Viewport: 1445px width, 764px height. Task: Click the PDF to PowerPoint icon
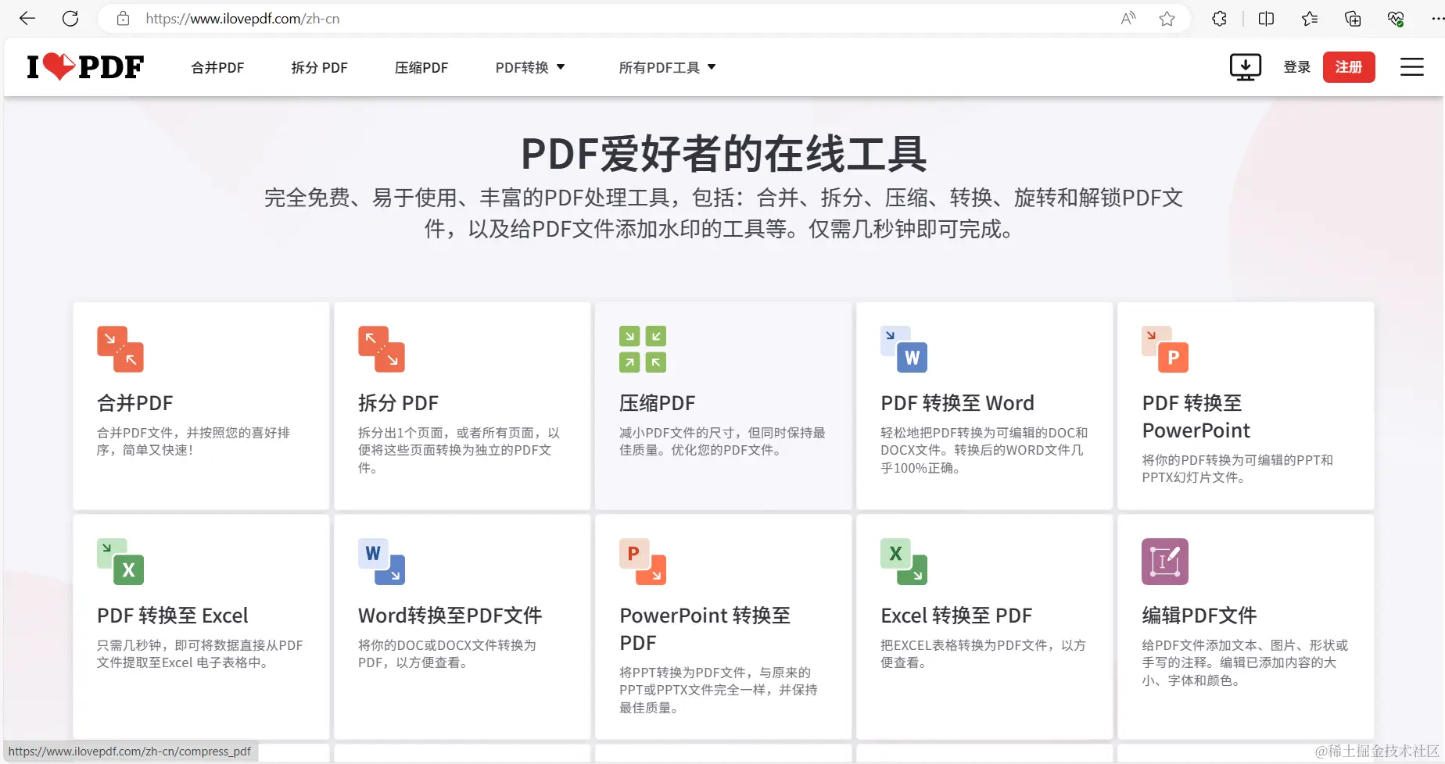coord(1165,349)
